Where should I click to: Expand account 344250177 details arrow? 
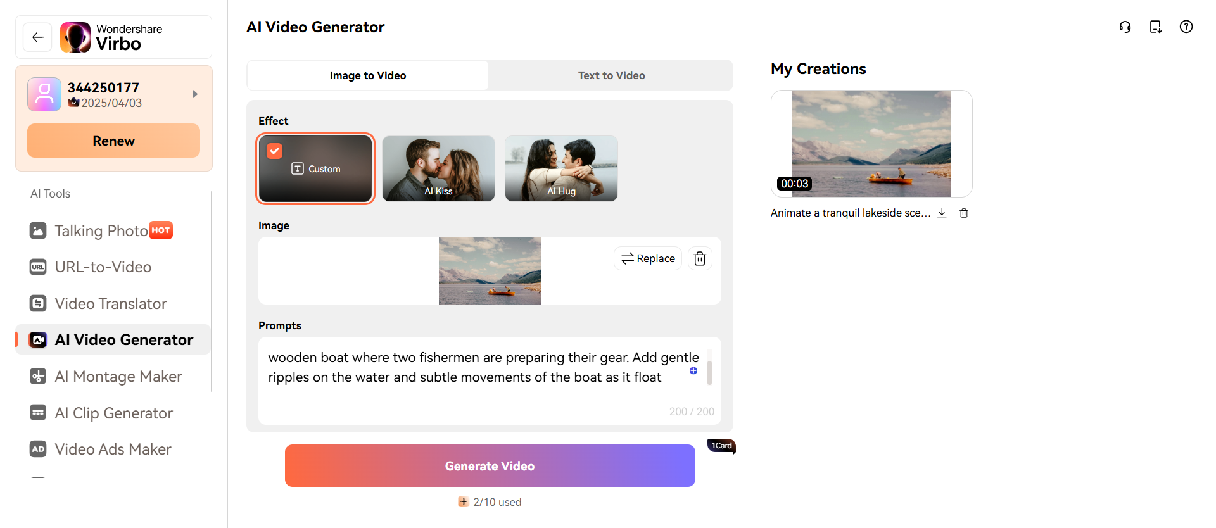tap(195, 94)
